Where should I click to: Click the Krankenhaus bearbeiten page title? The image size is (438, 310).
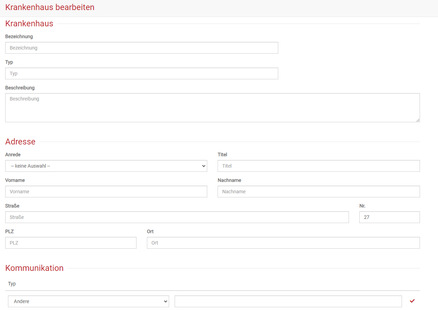click(x=50, y=7)
